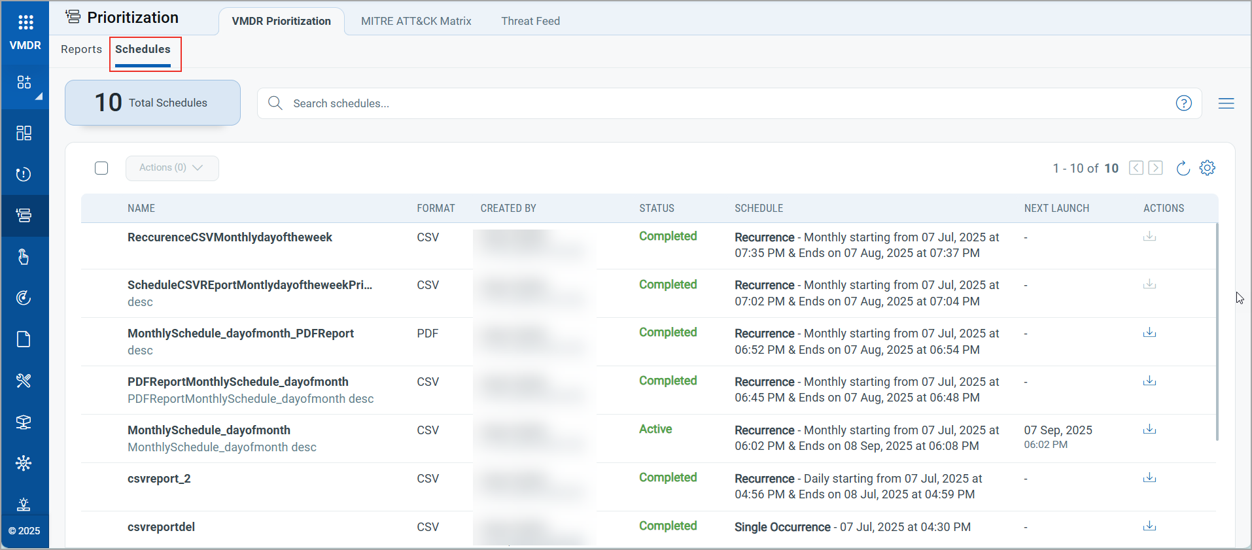The width and height of the screenshot is (1252, 550).
Task: Expand the Actions (0) dropdown
Action: coord(171,168)
